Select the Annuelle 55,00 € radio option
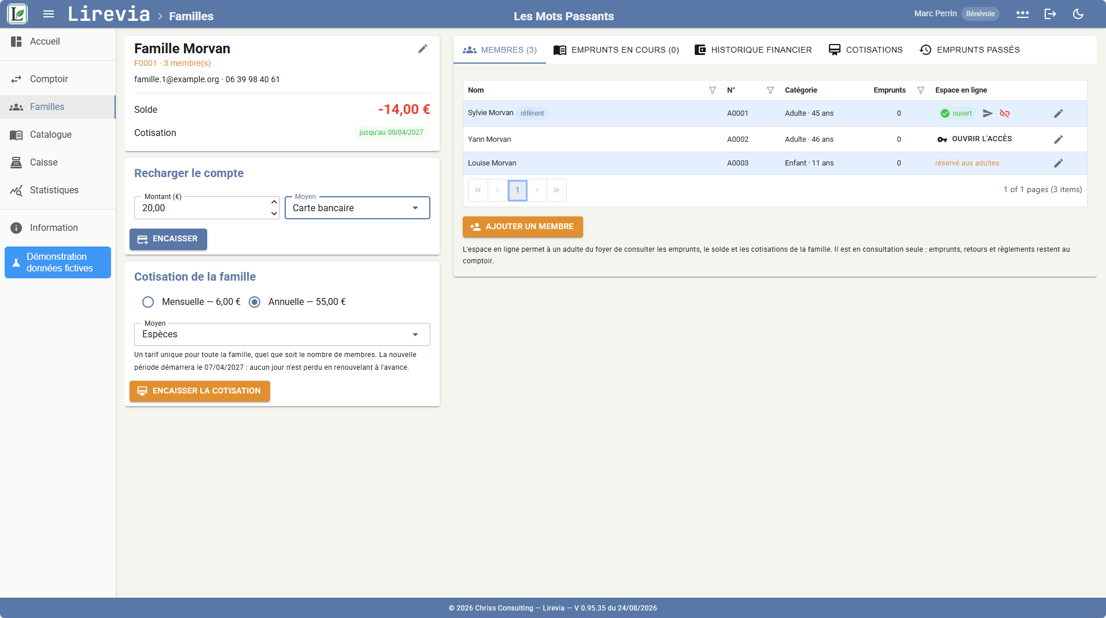This screenshot has height=618, width=1106. click(x=255, y=302)
